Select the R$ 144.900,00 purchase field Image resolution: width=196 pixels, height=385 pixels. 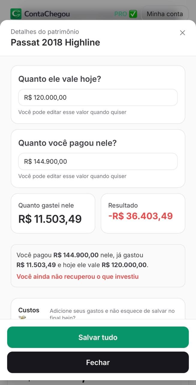tap(98, 161)
